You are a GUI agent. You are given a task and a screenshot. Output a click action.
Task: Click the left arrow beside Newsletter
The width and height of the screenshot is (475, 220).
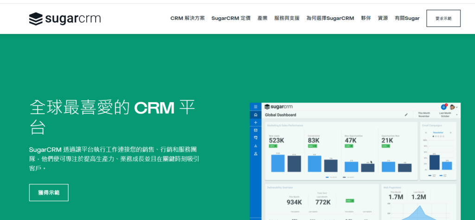[427, 133]
